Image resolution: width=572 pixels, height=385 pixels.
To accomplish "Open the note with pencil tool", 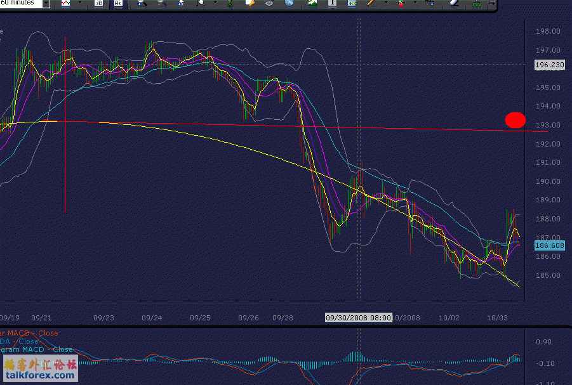I will 250,3.
